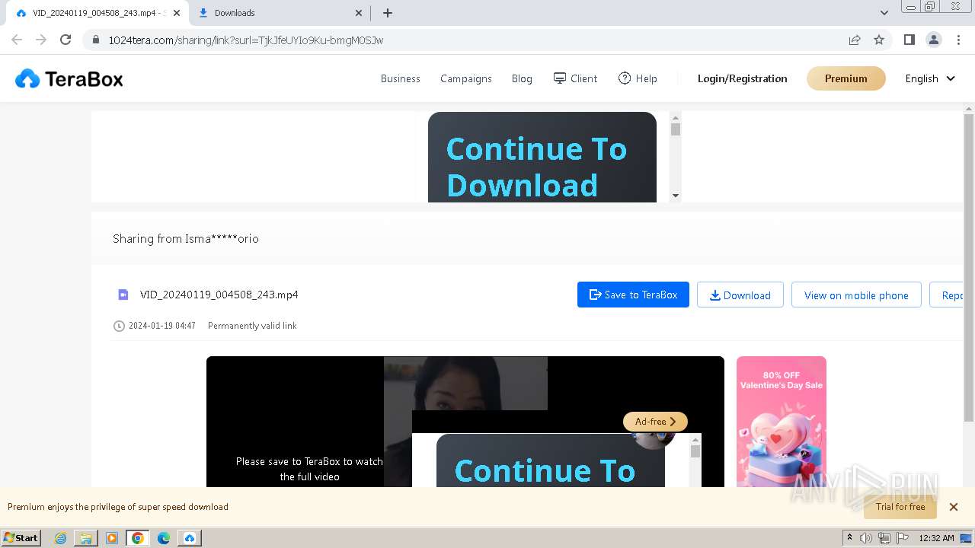Click the Permanently valid link text
The image size is (975, 548).
pos(252,326)
